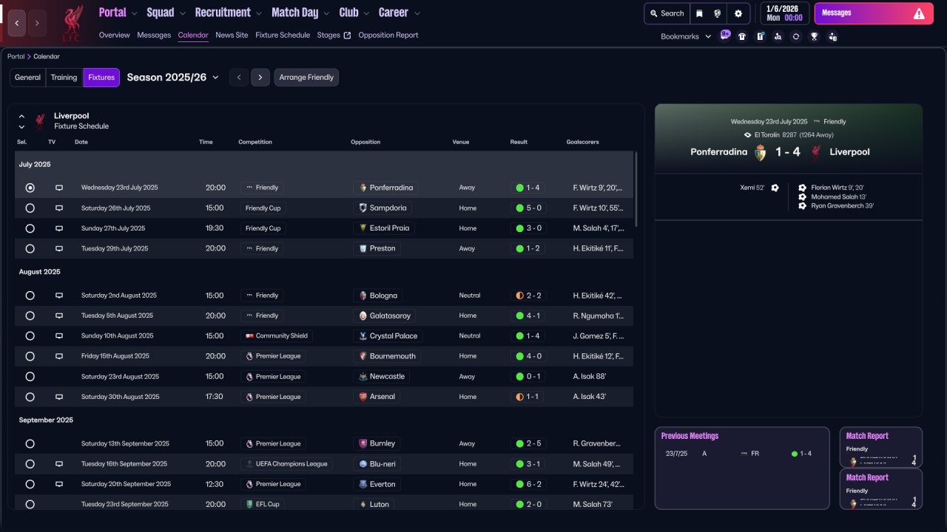The height and width of the screenshot is (532, 947).
Task: Click the date display 1/6/2026 Mon
Action: pyautogui.click(x=785, y=13)
